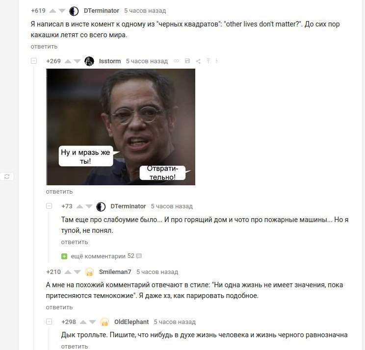Share Isstorm's comment via share icon

coord(198,61)
